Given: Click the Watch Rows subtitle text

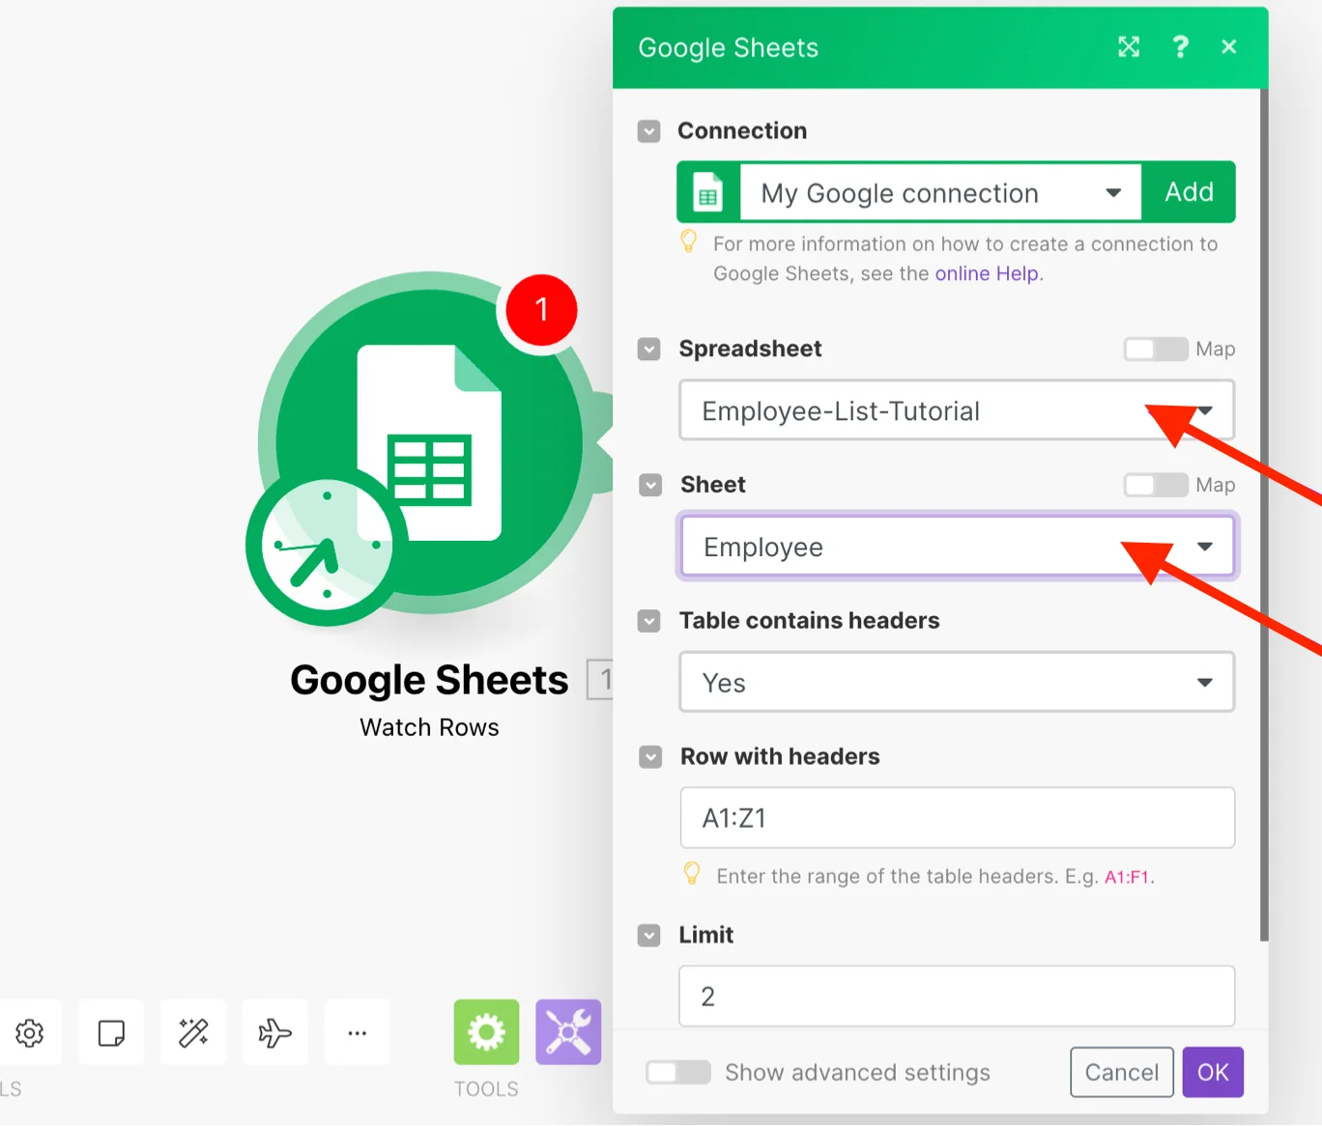Looking at the screenshot, I should 429,727.
